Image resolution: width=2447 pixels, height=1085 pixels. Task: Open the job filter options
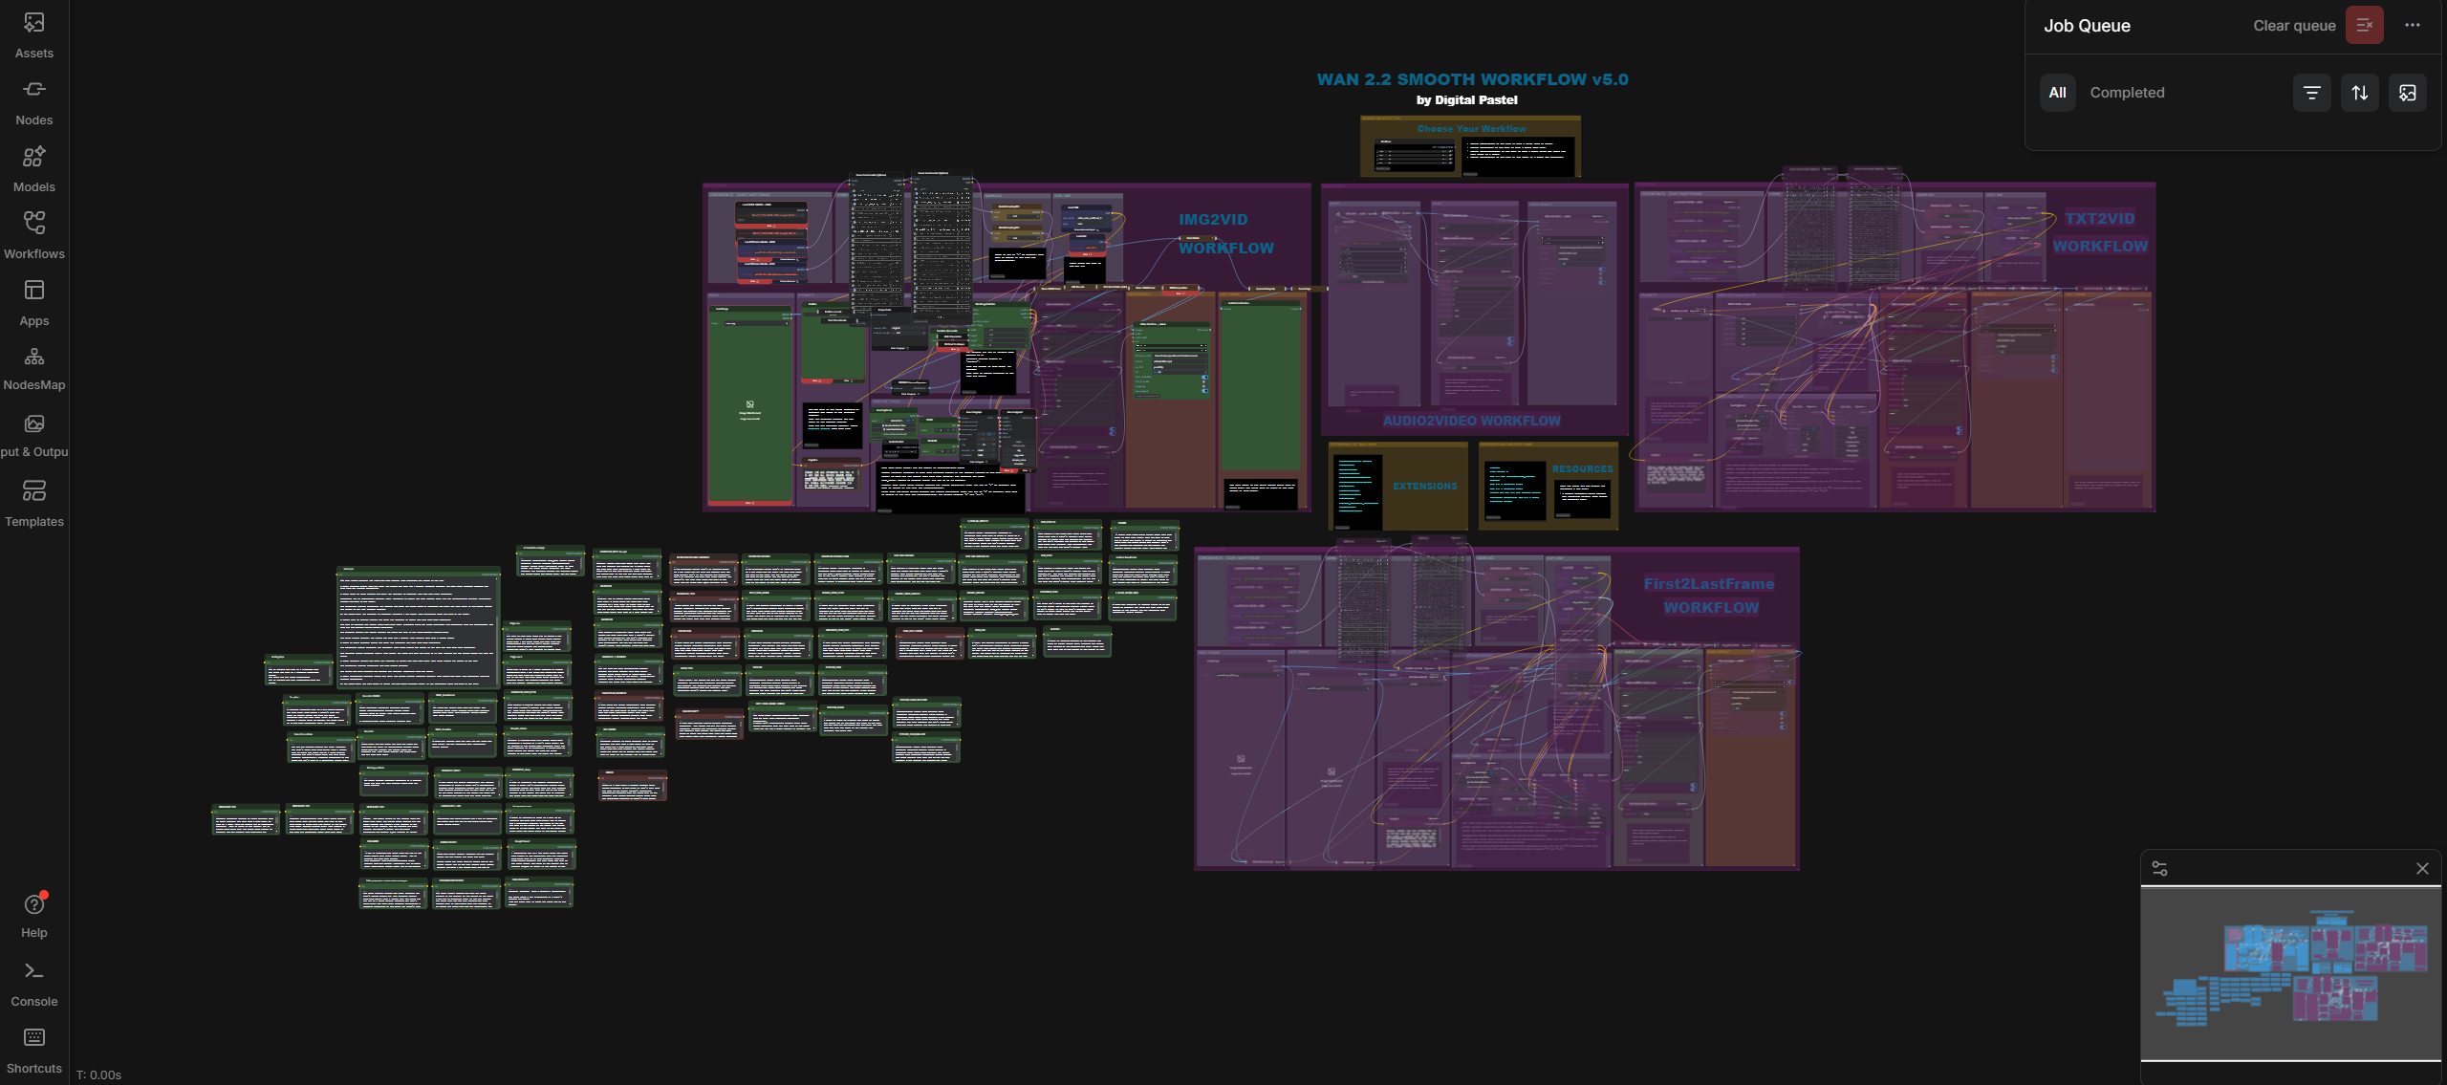tap(2311, 93)
